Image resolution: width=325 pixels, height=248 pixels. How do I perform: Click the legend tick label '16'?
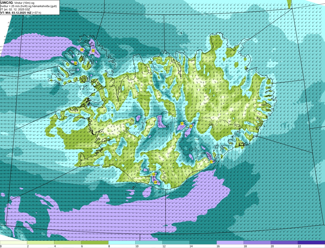coord(218,246)
